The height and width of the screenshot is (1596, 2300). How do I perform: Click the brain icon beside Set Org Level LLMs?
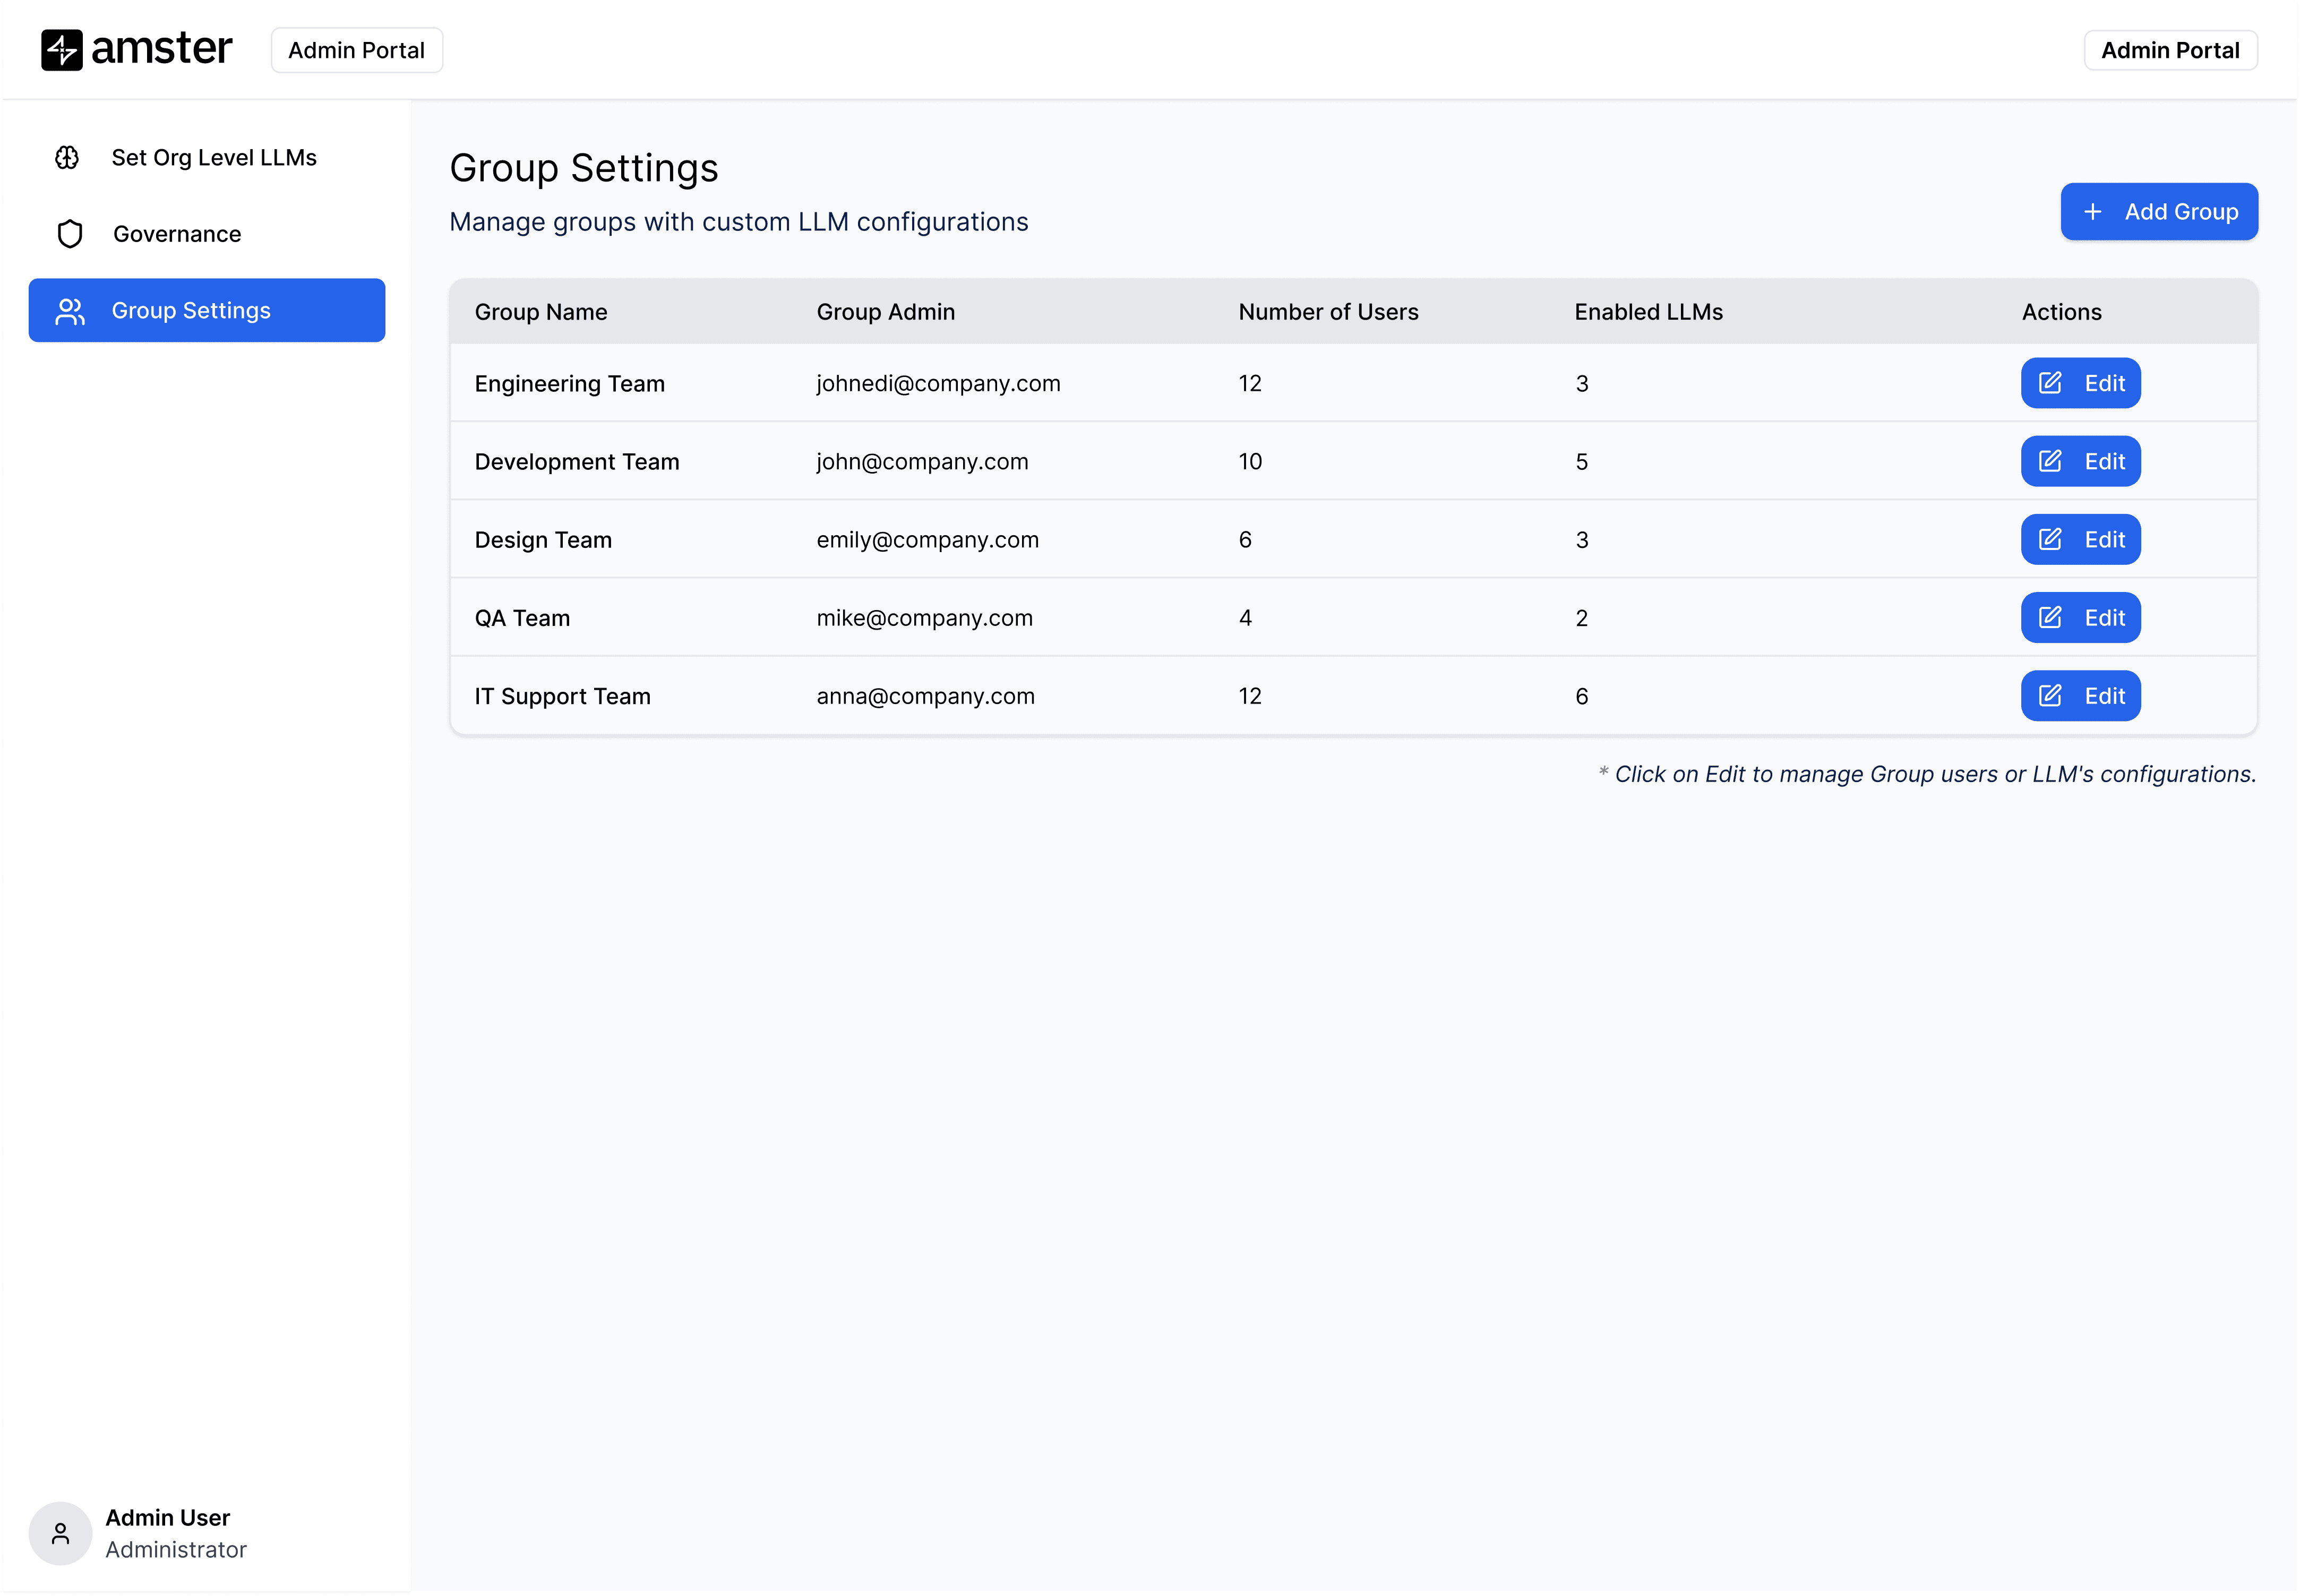[67, 158]
